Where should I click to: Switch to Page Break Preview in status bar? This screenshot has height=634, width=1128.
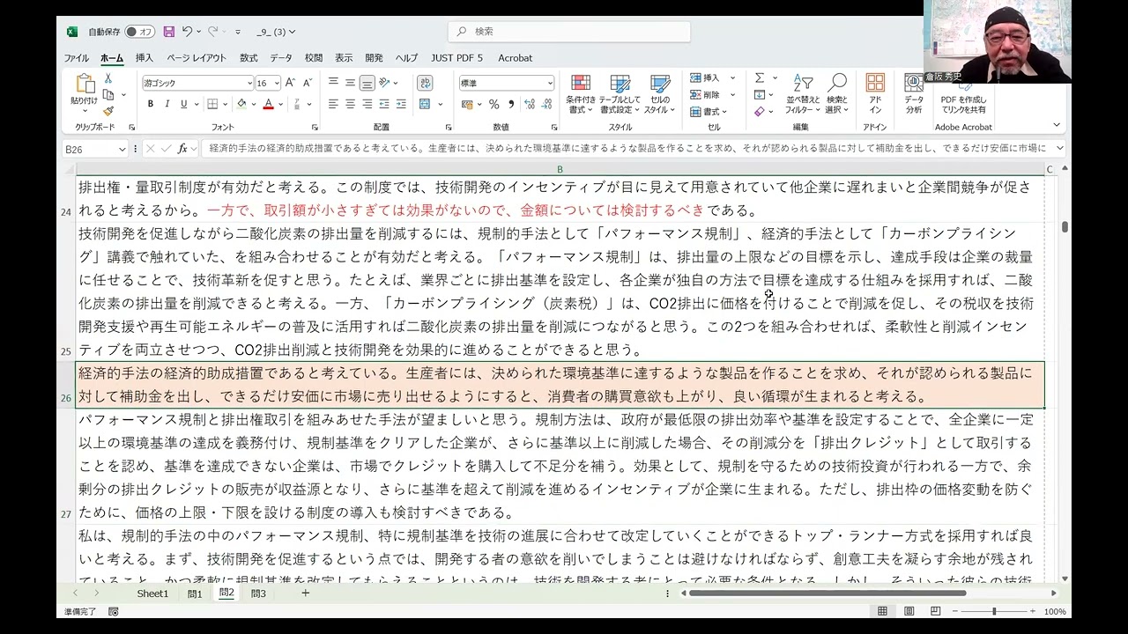coord(935,611)
